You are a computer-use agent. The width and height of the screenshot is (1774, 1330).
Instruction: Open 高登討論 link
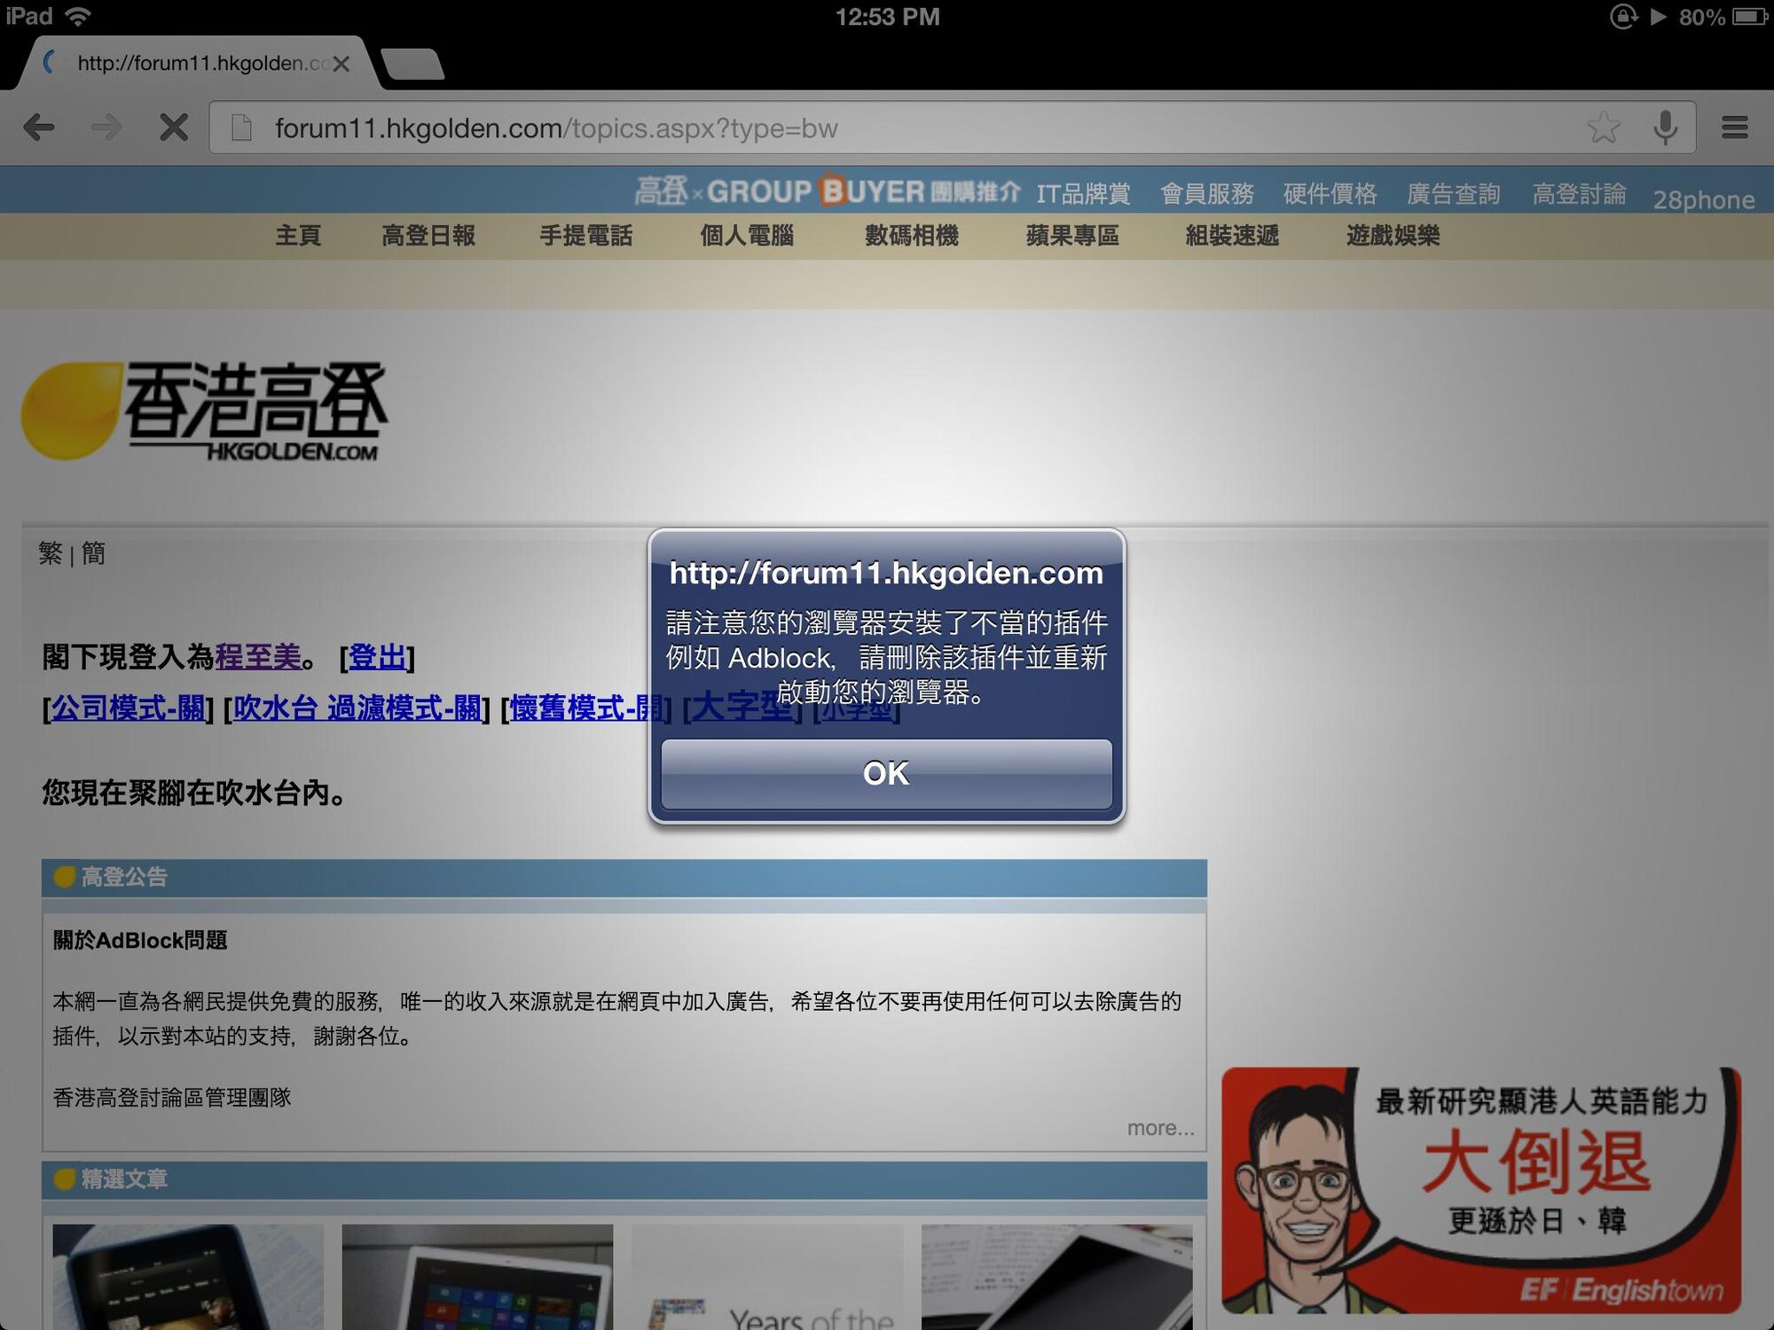[1579, 193]
